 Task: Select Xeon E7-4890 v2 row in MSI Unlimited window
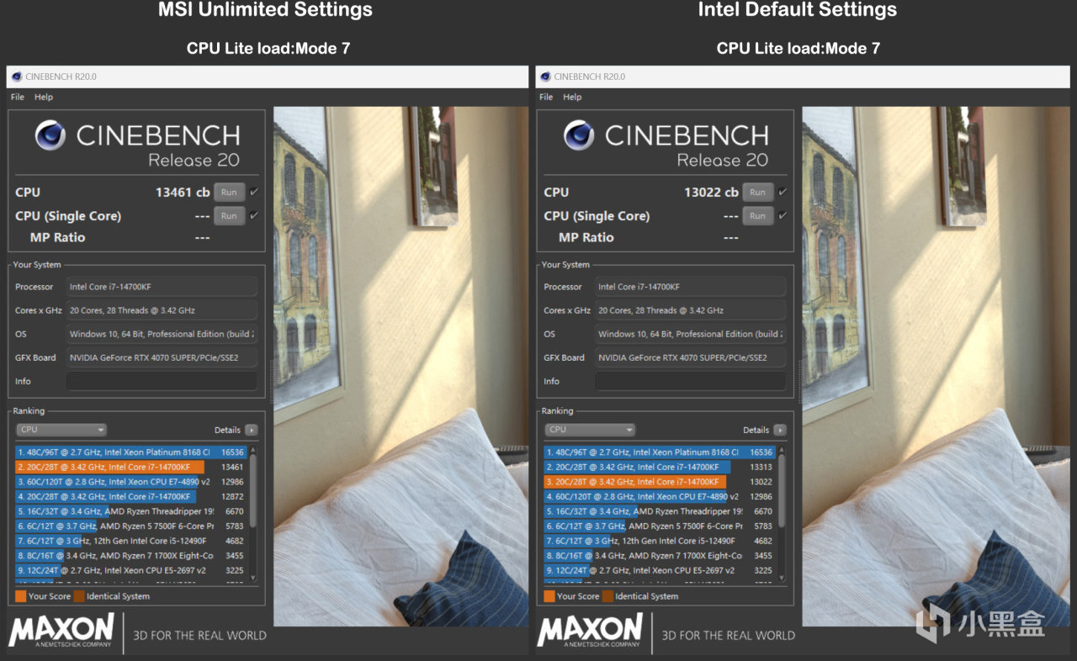pos(130,482)
